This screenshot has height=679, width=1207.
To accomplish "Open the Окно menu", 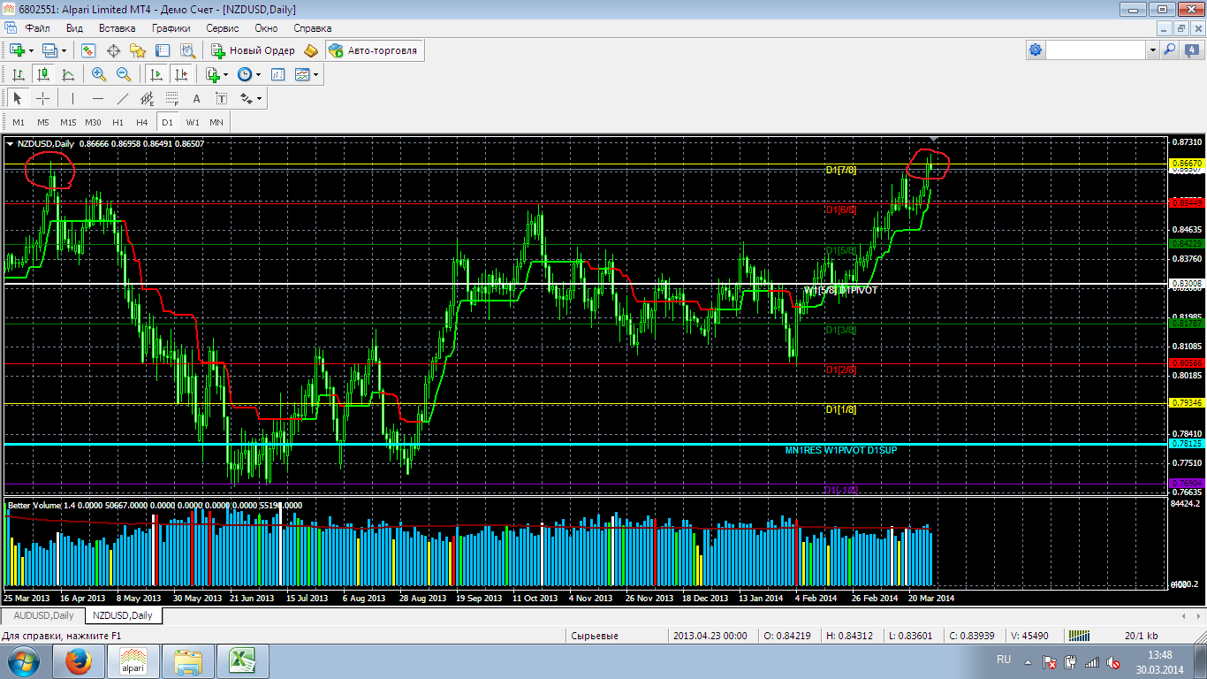I will click(x=266, y=28).
